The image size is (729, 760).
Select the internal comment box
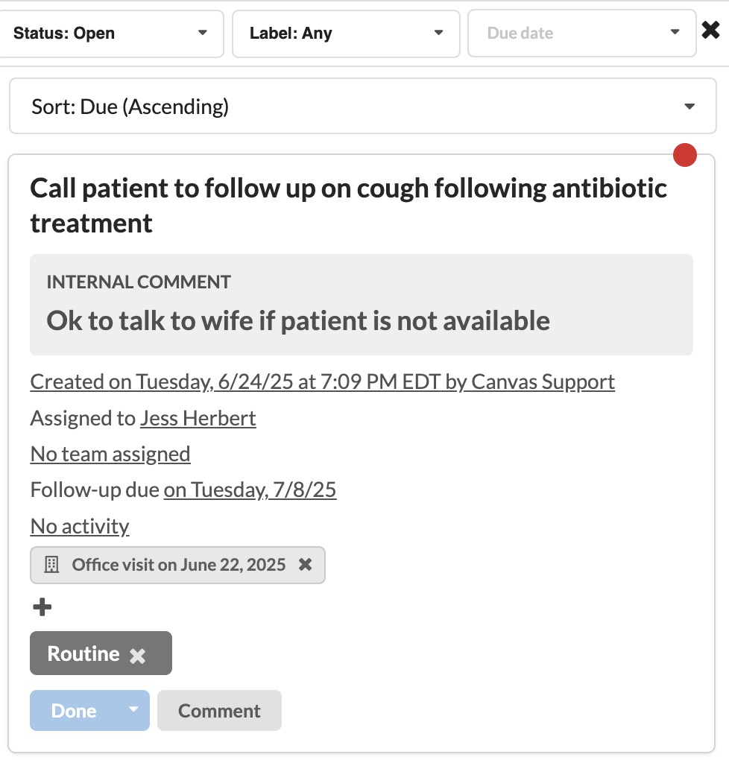(361, 304)
